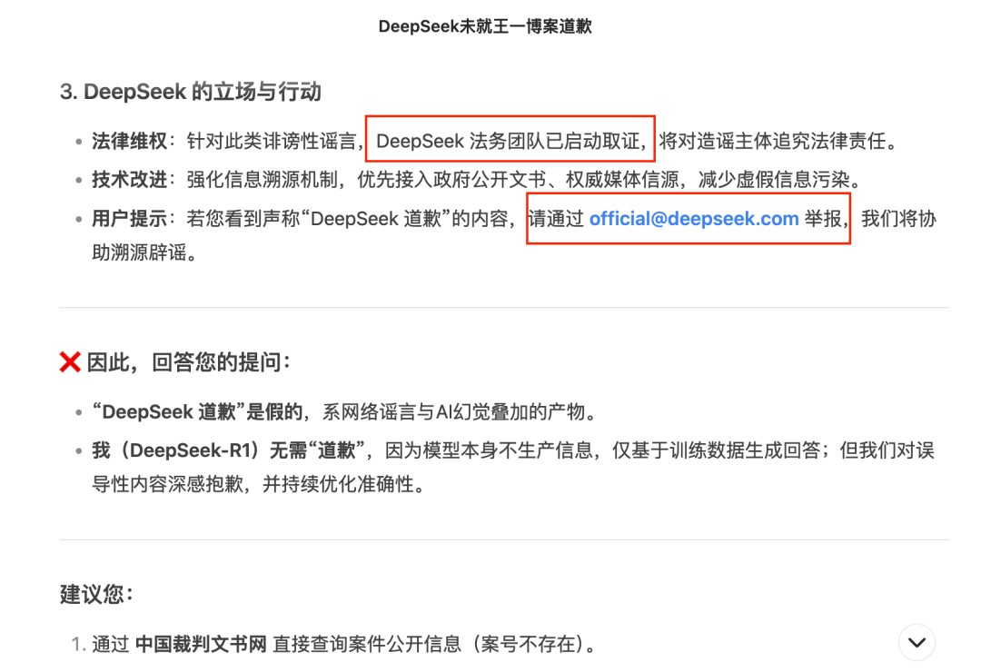Viewport: 981px width, 672px height.
Task: Click the scroll-down chevron circle button
Action: click(917, 642)
